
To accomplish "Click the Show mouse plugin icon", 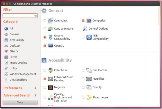I will [89, 97].
